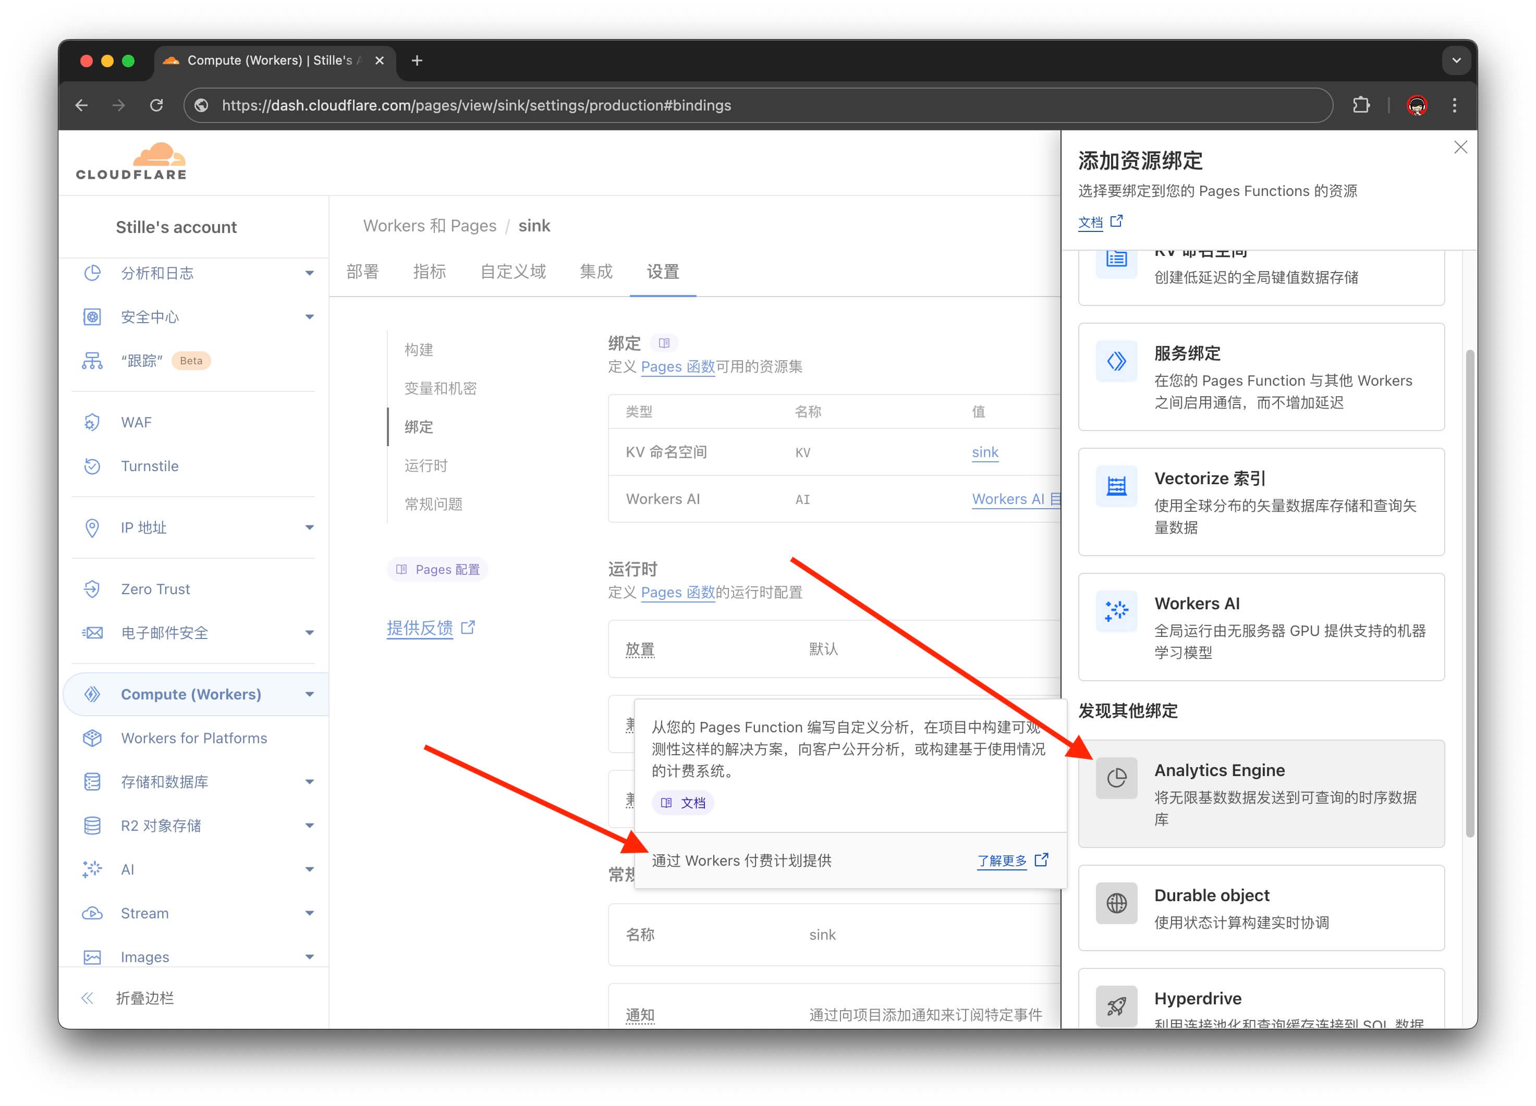1536x1106 pixels.
Task: Expand the 存储和数据库 sidebar section
Action: point(310,782)
